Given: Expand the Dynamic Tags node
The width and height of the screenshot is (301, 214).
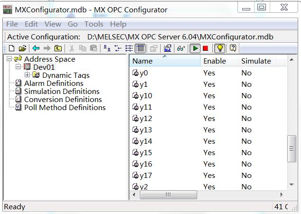Looking at the screenshot, I should 27,74.
